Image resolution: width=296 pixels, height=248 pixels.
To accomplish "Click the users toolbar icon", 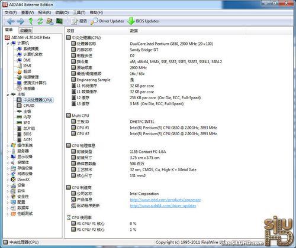I will 50,21.
